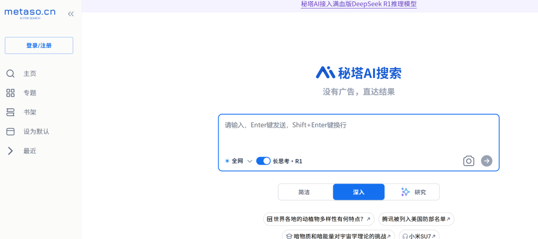Viewport: 538px width, 239px height.
Task: Click the 书架 bookshelf icon
Action: click(x=10, y=112)
